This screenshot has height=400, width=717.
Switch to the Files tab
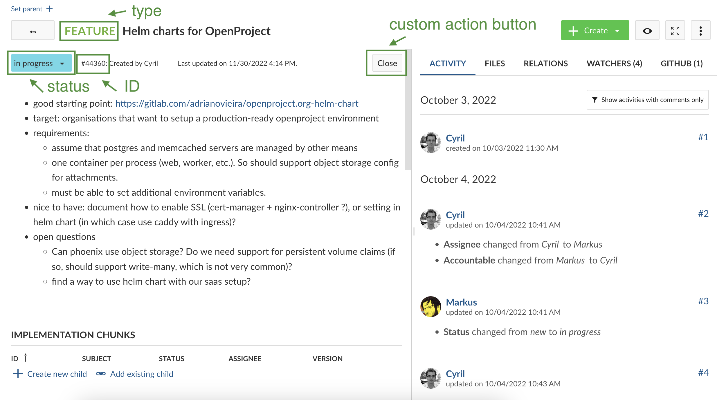tap(495, 63)
